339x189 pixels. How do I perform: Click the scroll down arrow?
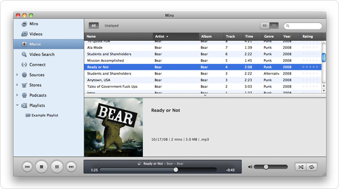coord(324,91)
